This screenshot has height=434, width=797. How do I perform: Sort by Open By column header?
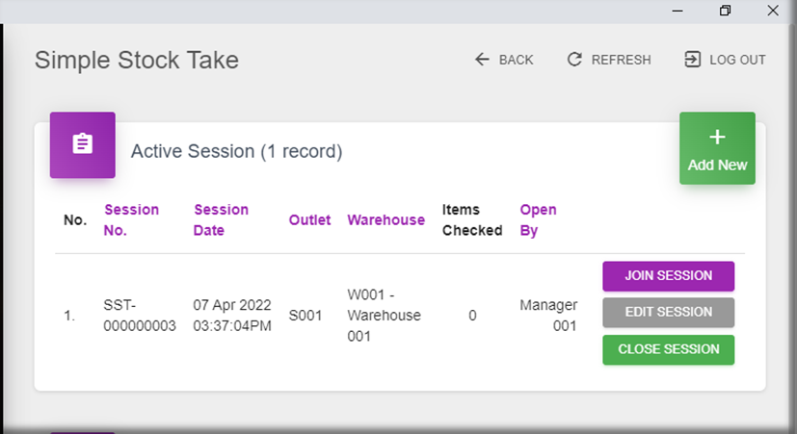tap(538, 219)
